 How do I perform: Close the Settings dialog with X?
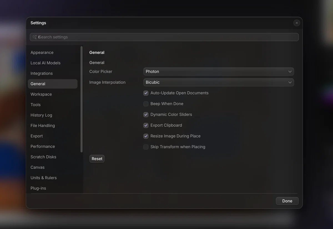(297, 23)
